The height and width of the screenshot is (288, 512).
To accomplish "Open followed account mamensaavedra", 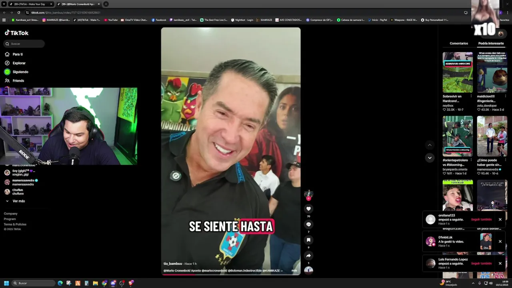I will pyautogui.click(x=21, y=182).
